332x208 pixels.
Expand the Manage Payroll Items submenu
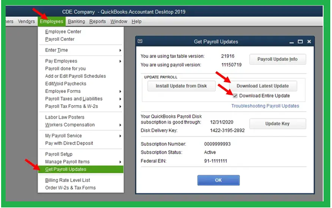point(120,162)
